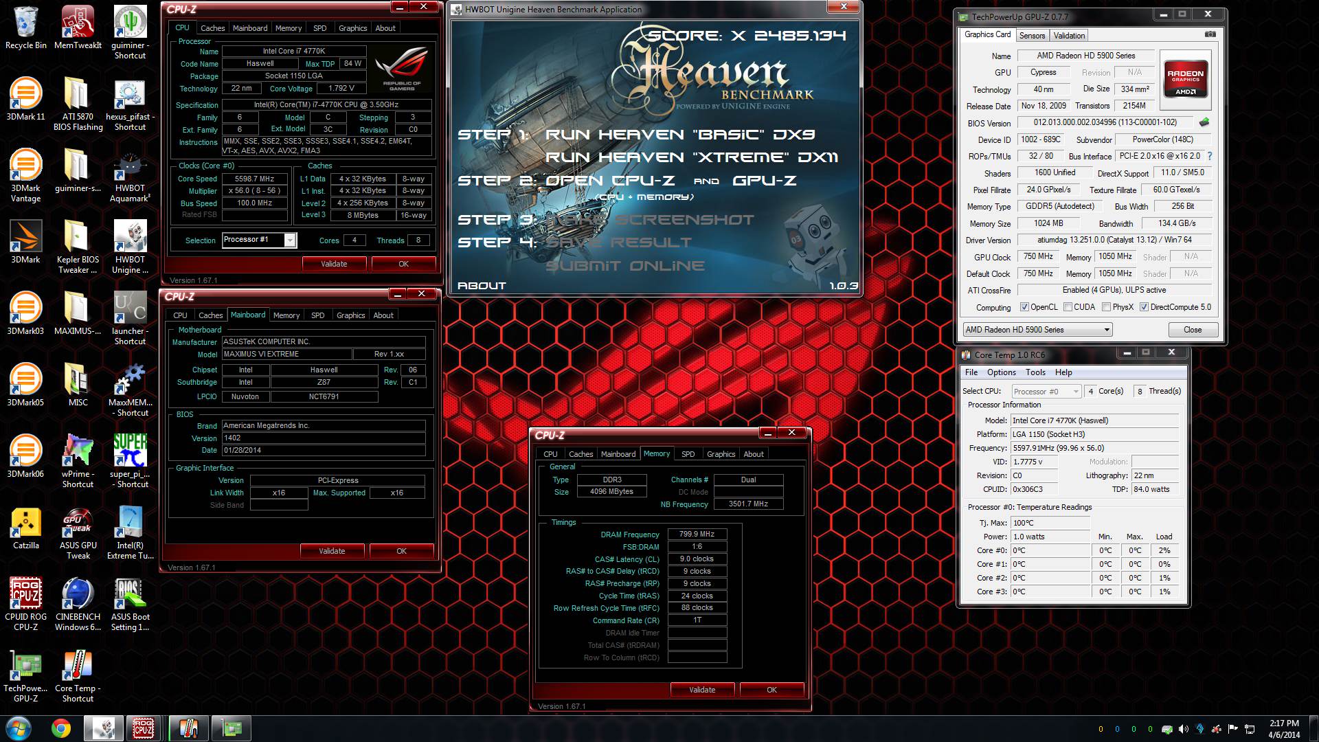Launch HWBOT Unigine desktop icon
The height and width of the screenshot is (742, 1319).
pos(130,247)
